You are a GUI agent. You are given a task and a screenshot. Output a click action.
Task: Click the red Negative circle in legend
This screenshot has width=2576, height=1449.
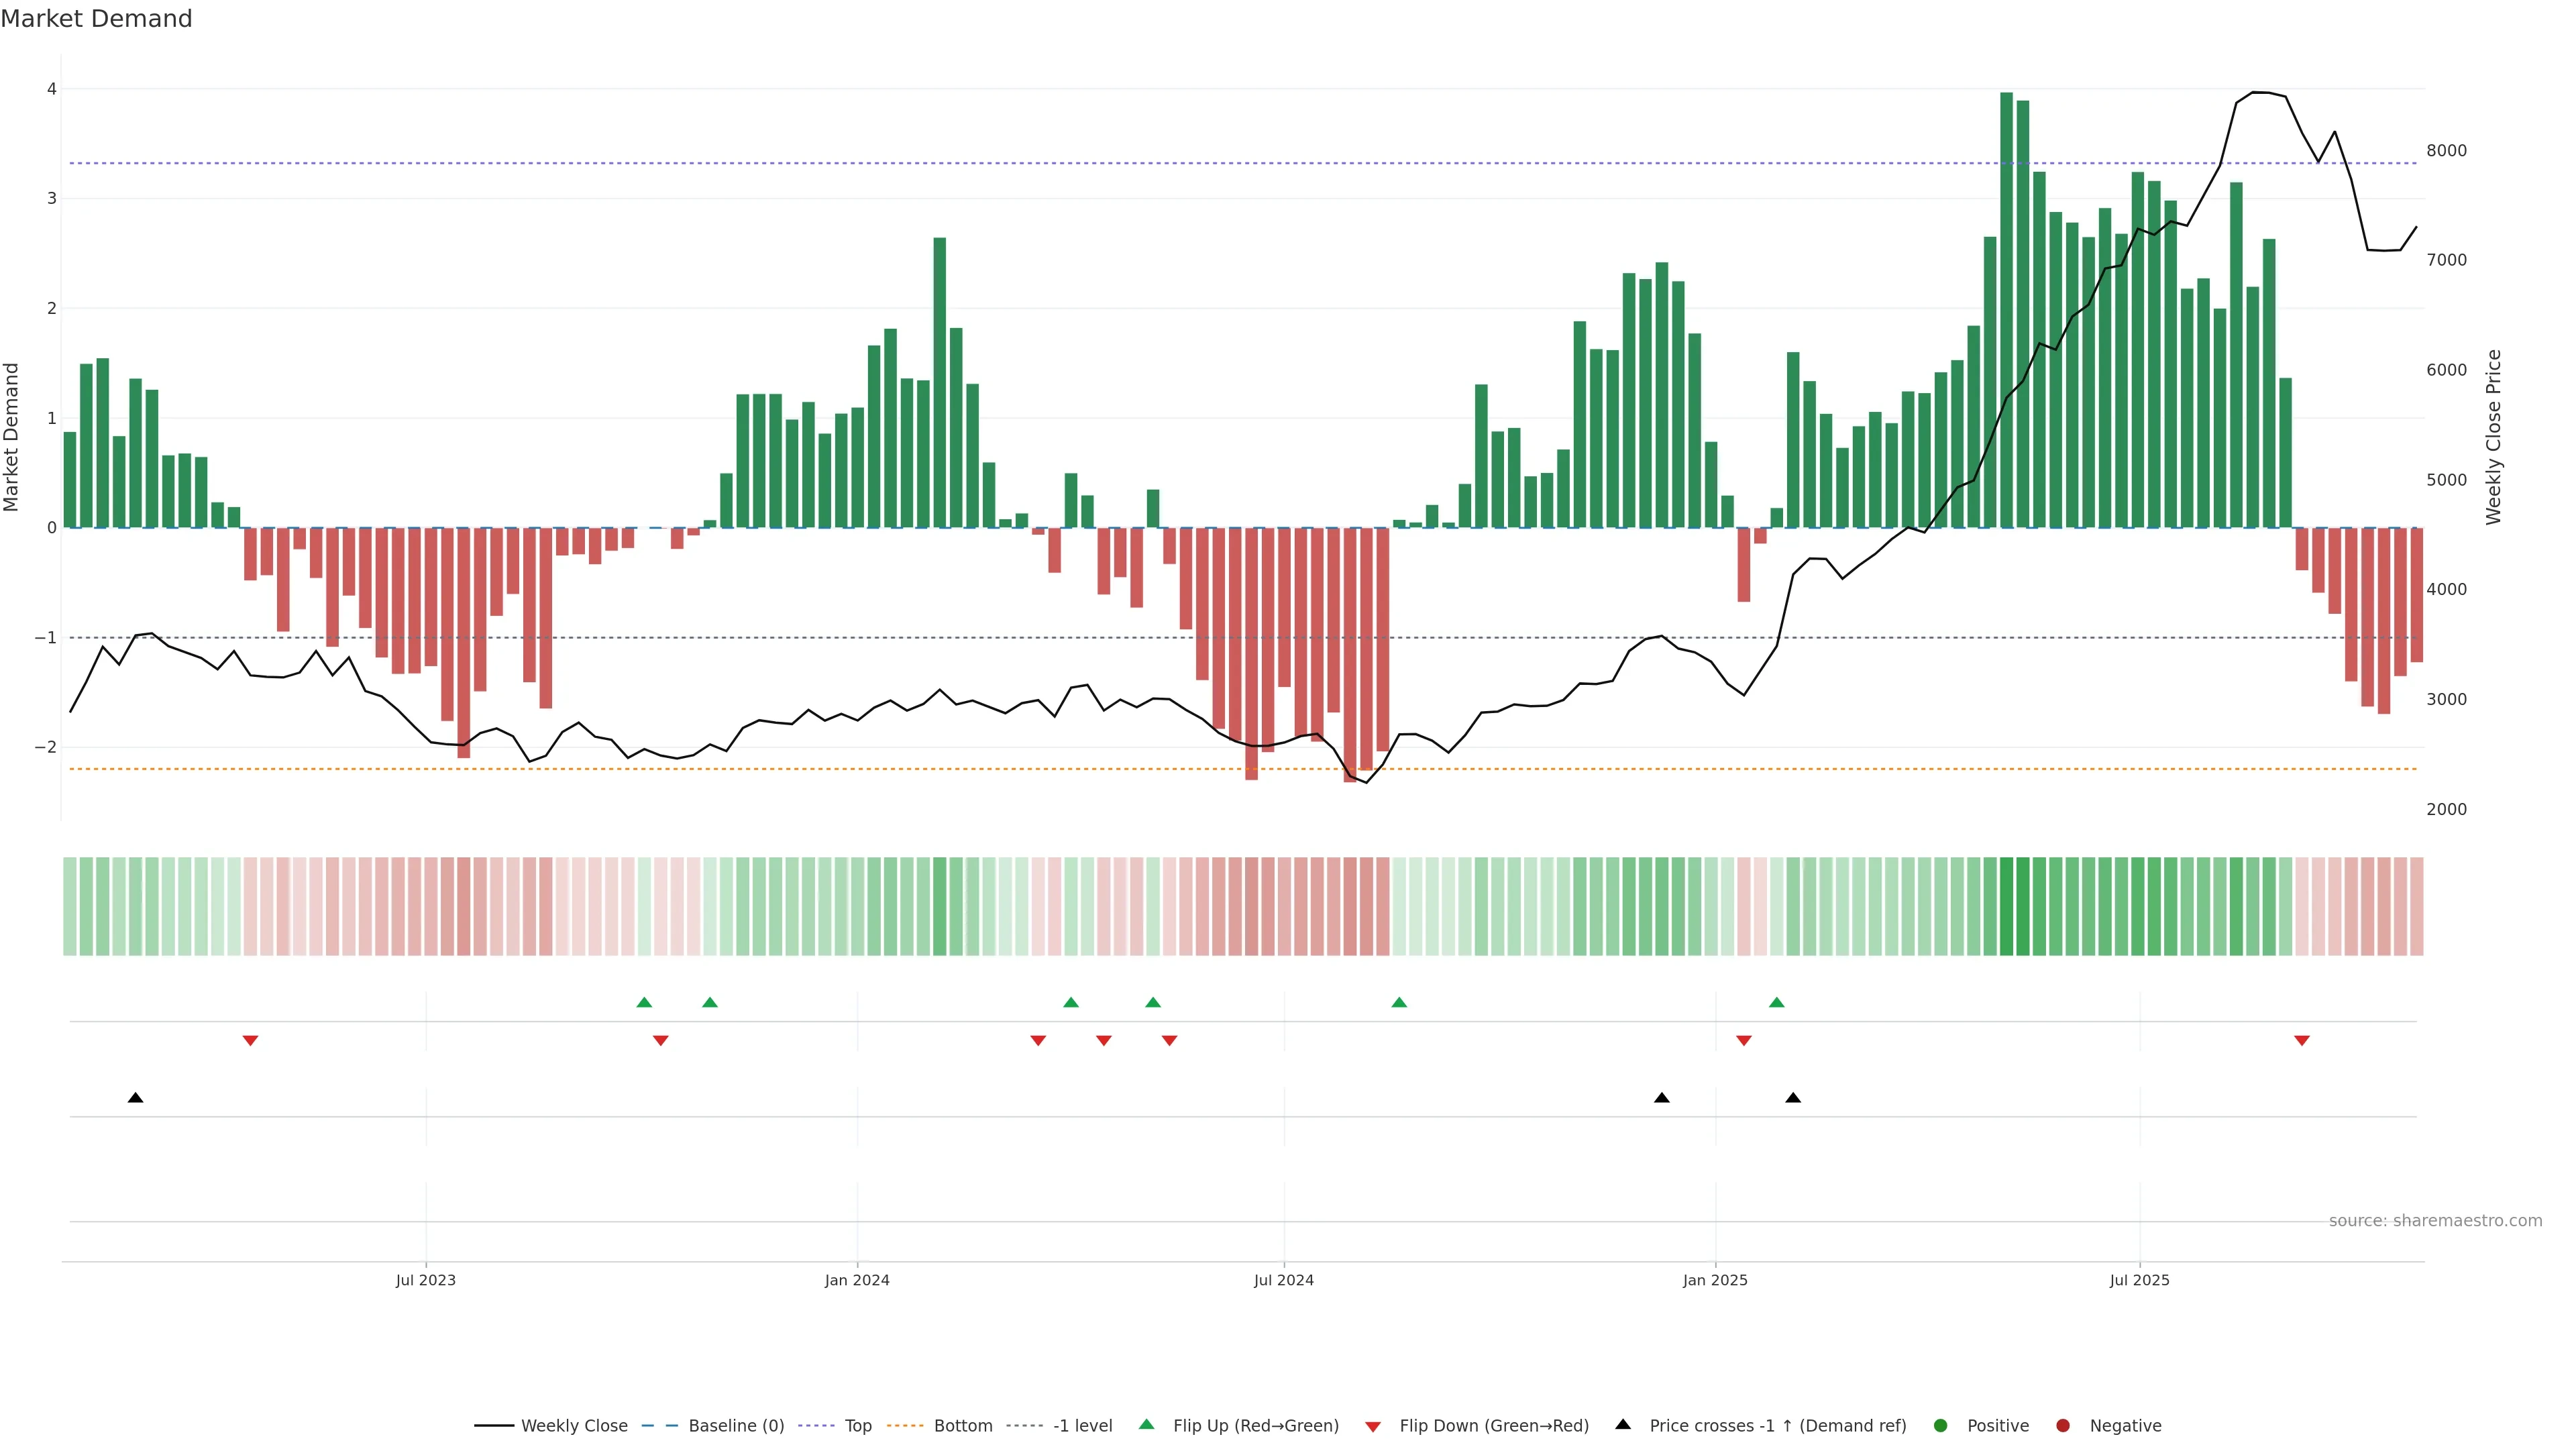pos(2062,1425)
